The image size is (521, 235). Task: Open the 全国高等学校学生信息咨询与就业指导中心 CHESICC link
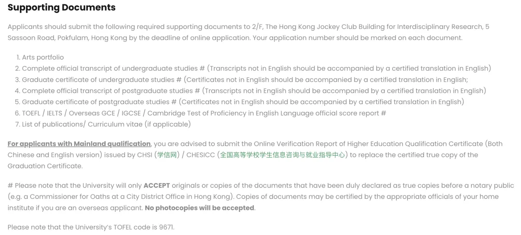pos(282,155)
